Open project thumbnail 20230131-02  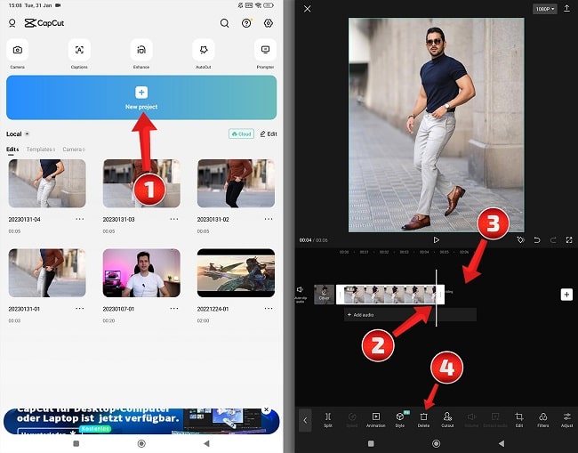pos(236,183)
